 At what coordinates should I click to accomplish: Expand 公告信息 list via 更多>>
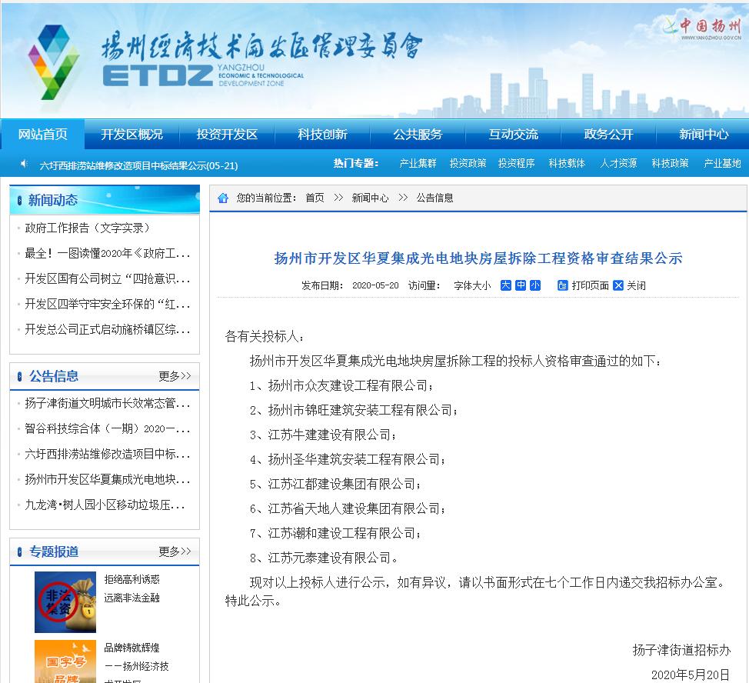175,375
